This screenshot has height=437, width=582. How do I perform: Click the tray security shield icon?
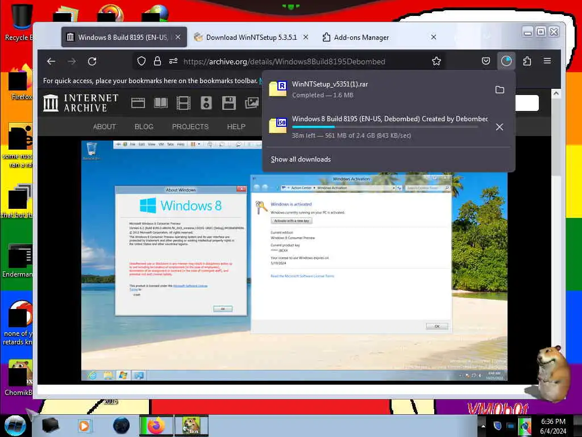[497, 426]
